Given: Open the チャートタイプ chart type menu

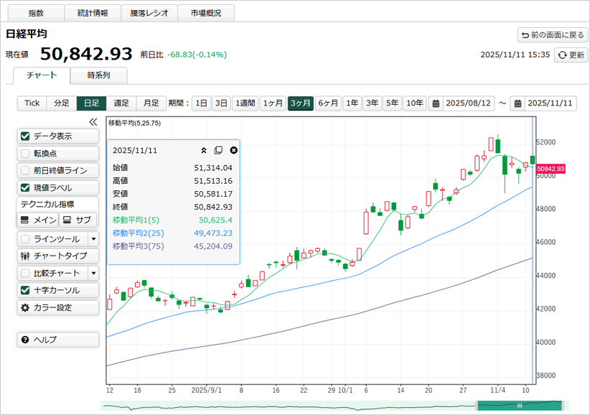Looking at the screenshot, I should pos(57,256).
